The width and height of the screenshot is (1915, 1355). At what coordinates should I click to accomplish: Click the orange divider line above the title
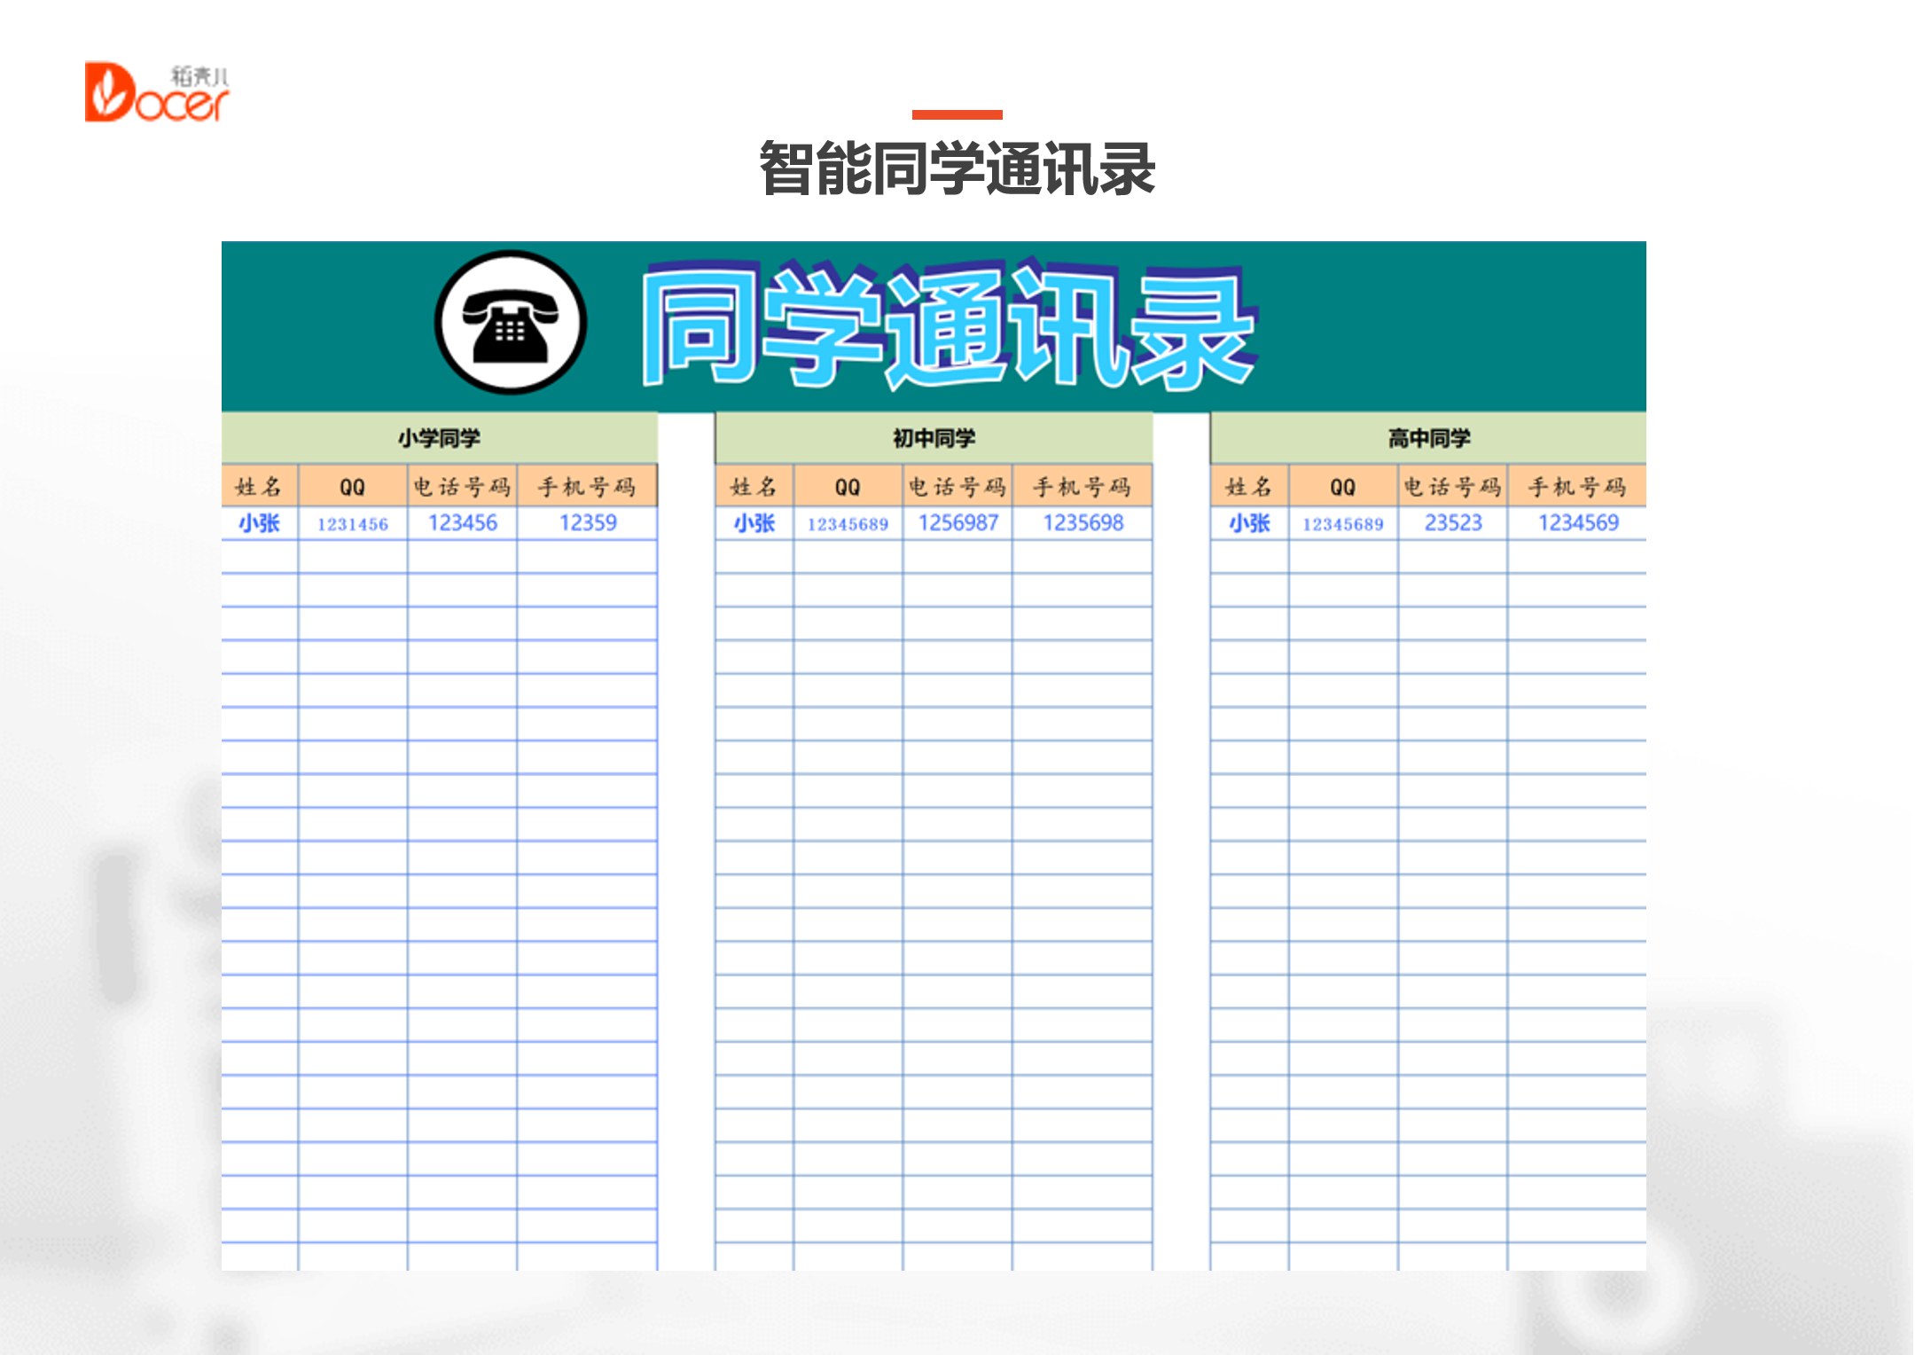[x=957, y=111]
